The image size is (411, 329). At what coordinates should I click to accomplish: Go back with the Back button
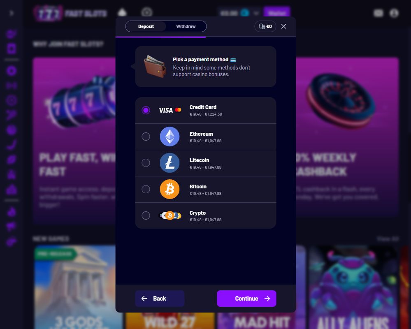pos(160,298)
